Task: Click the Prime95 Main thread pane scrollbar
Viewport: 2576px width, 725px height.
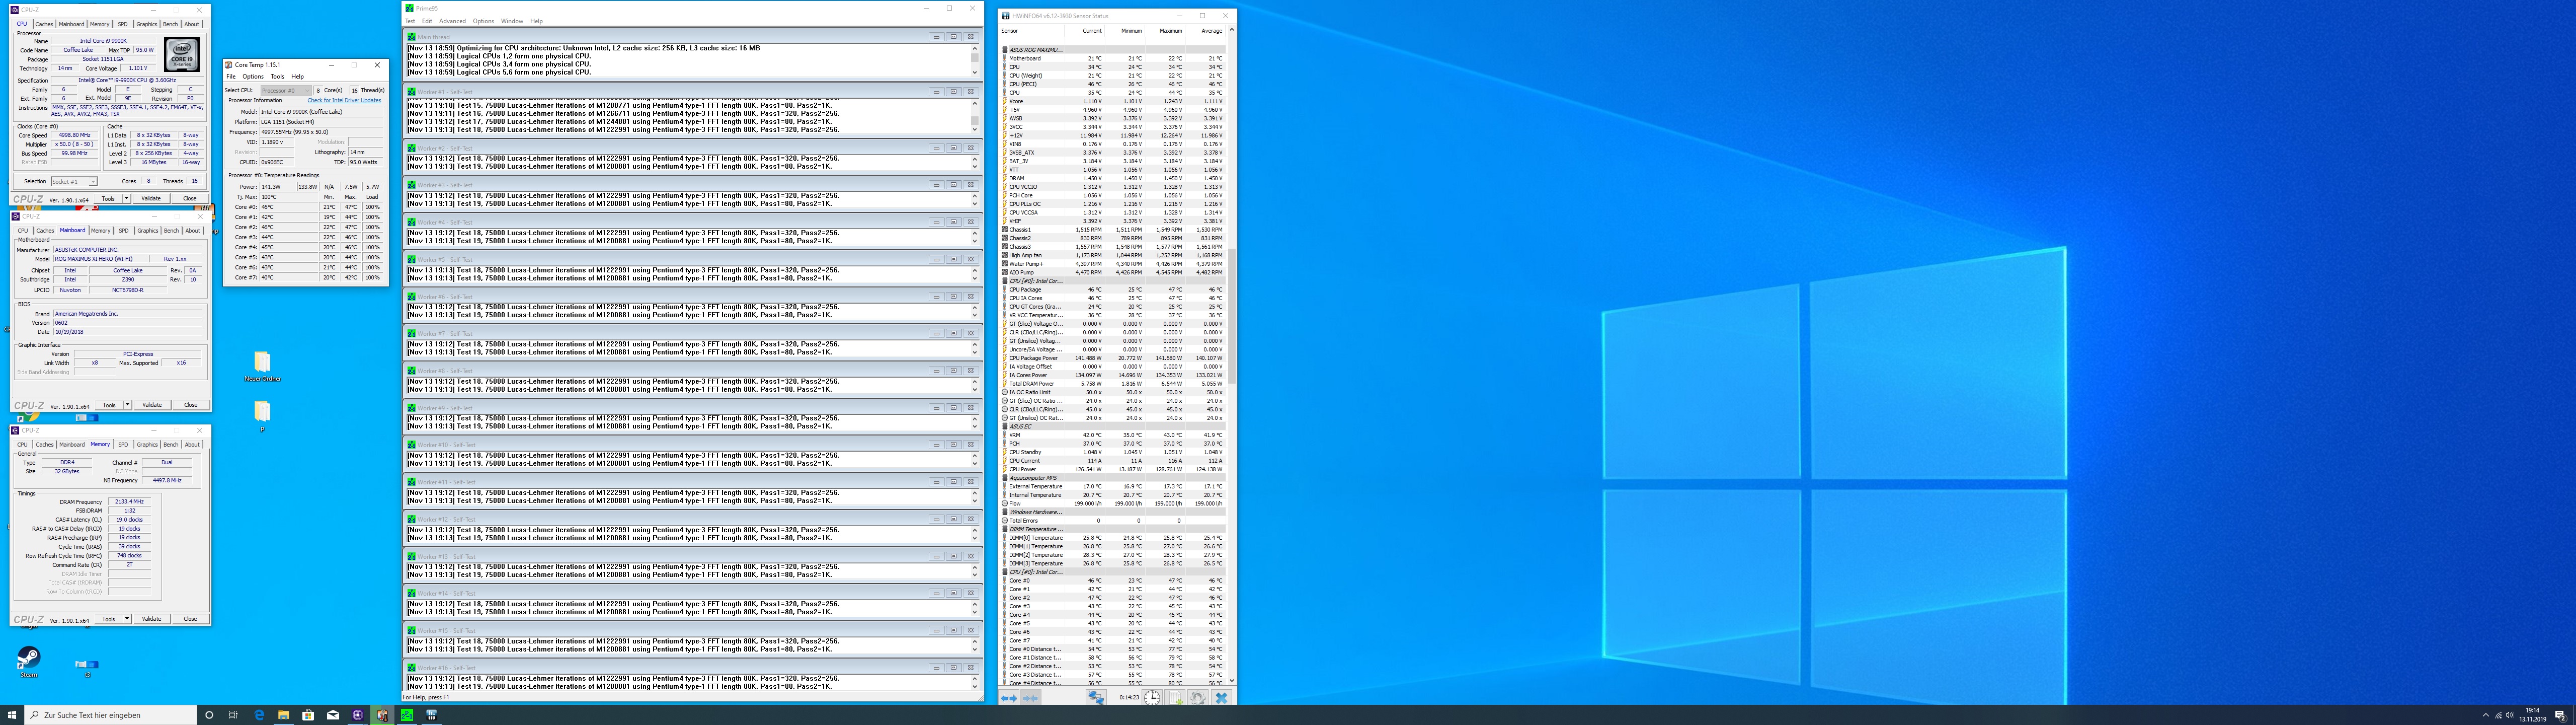Action: click(x=975, y=60)
